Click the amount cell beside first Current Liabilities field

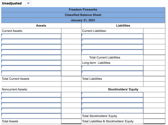(154, 36)
